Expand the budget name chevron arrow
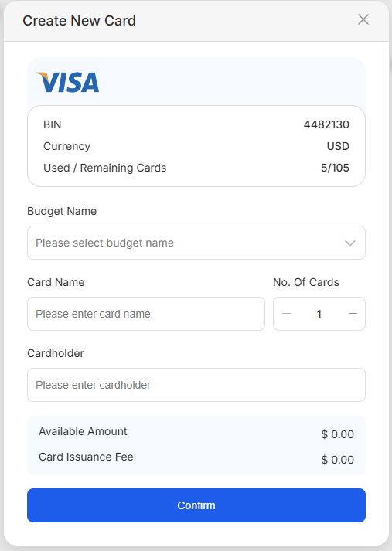This screenshot has width=392, height=551. click(350, 243)
